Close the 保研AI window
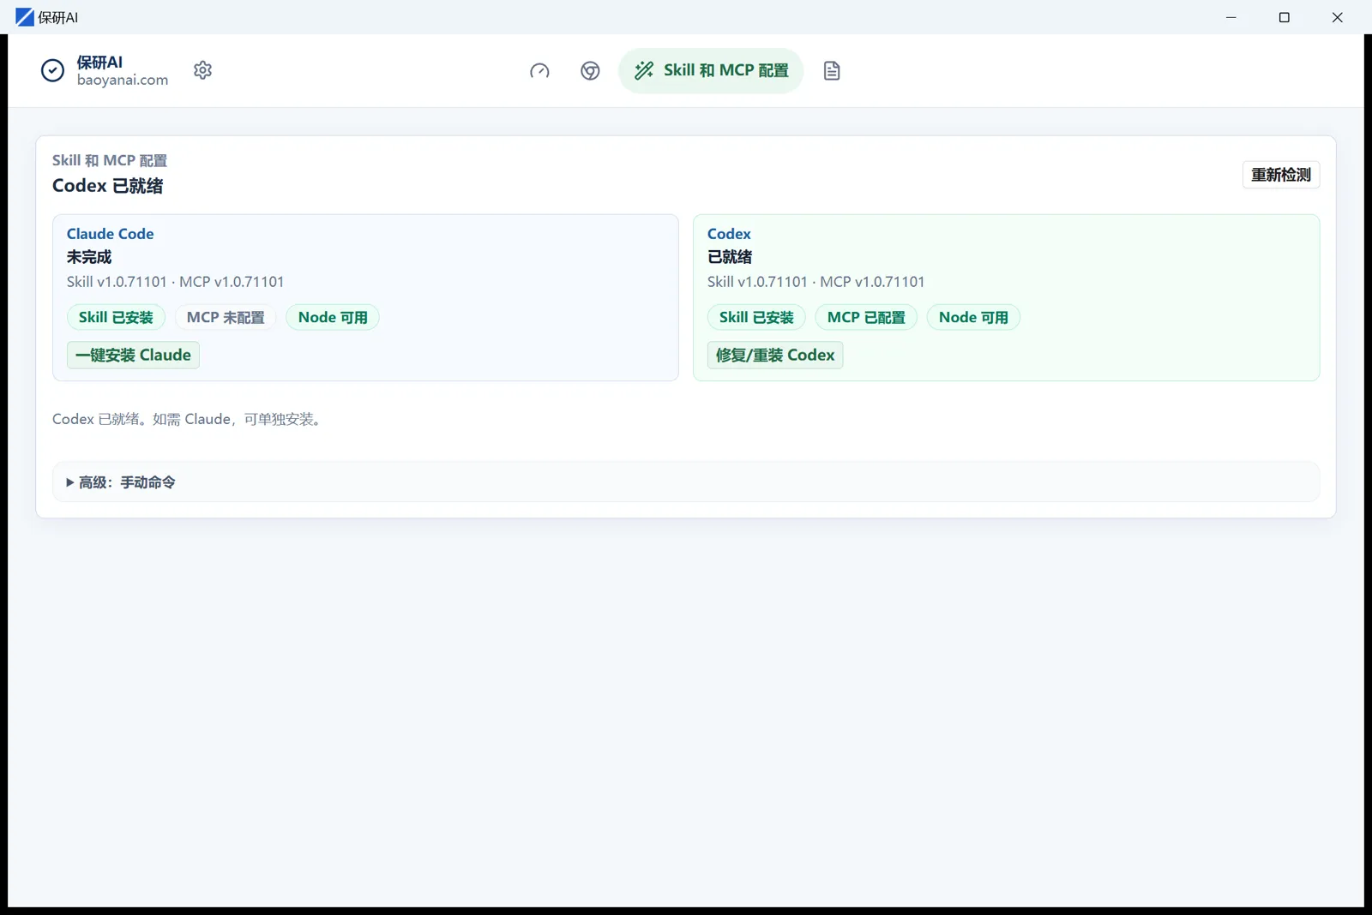 tap(1338, 17)
